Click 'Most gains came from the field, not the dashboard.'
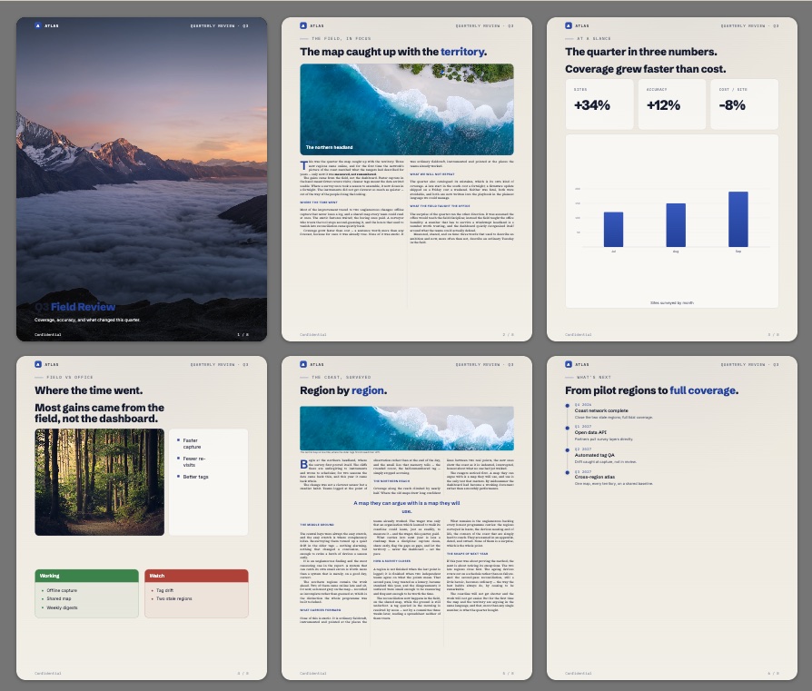This screenshot has height=691, width=812. 99,413
